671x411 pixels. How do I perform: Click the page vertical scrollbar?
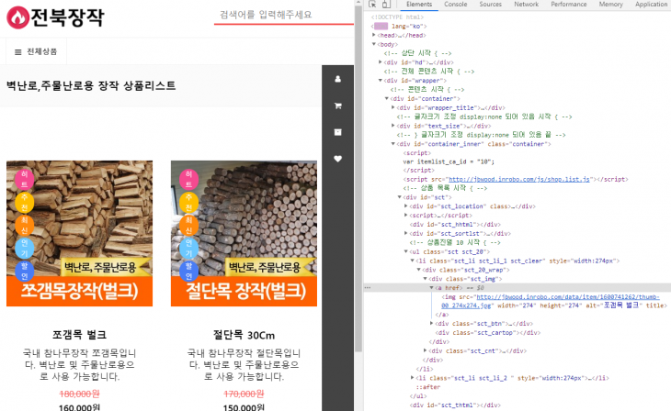point(358,180)
